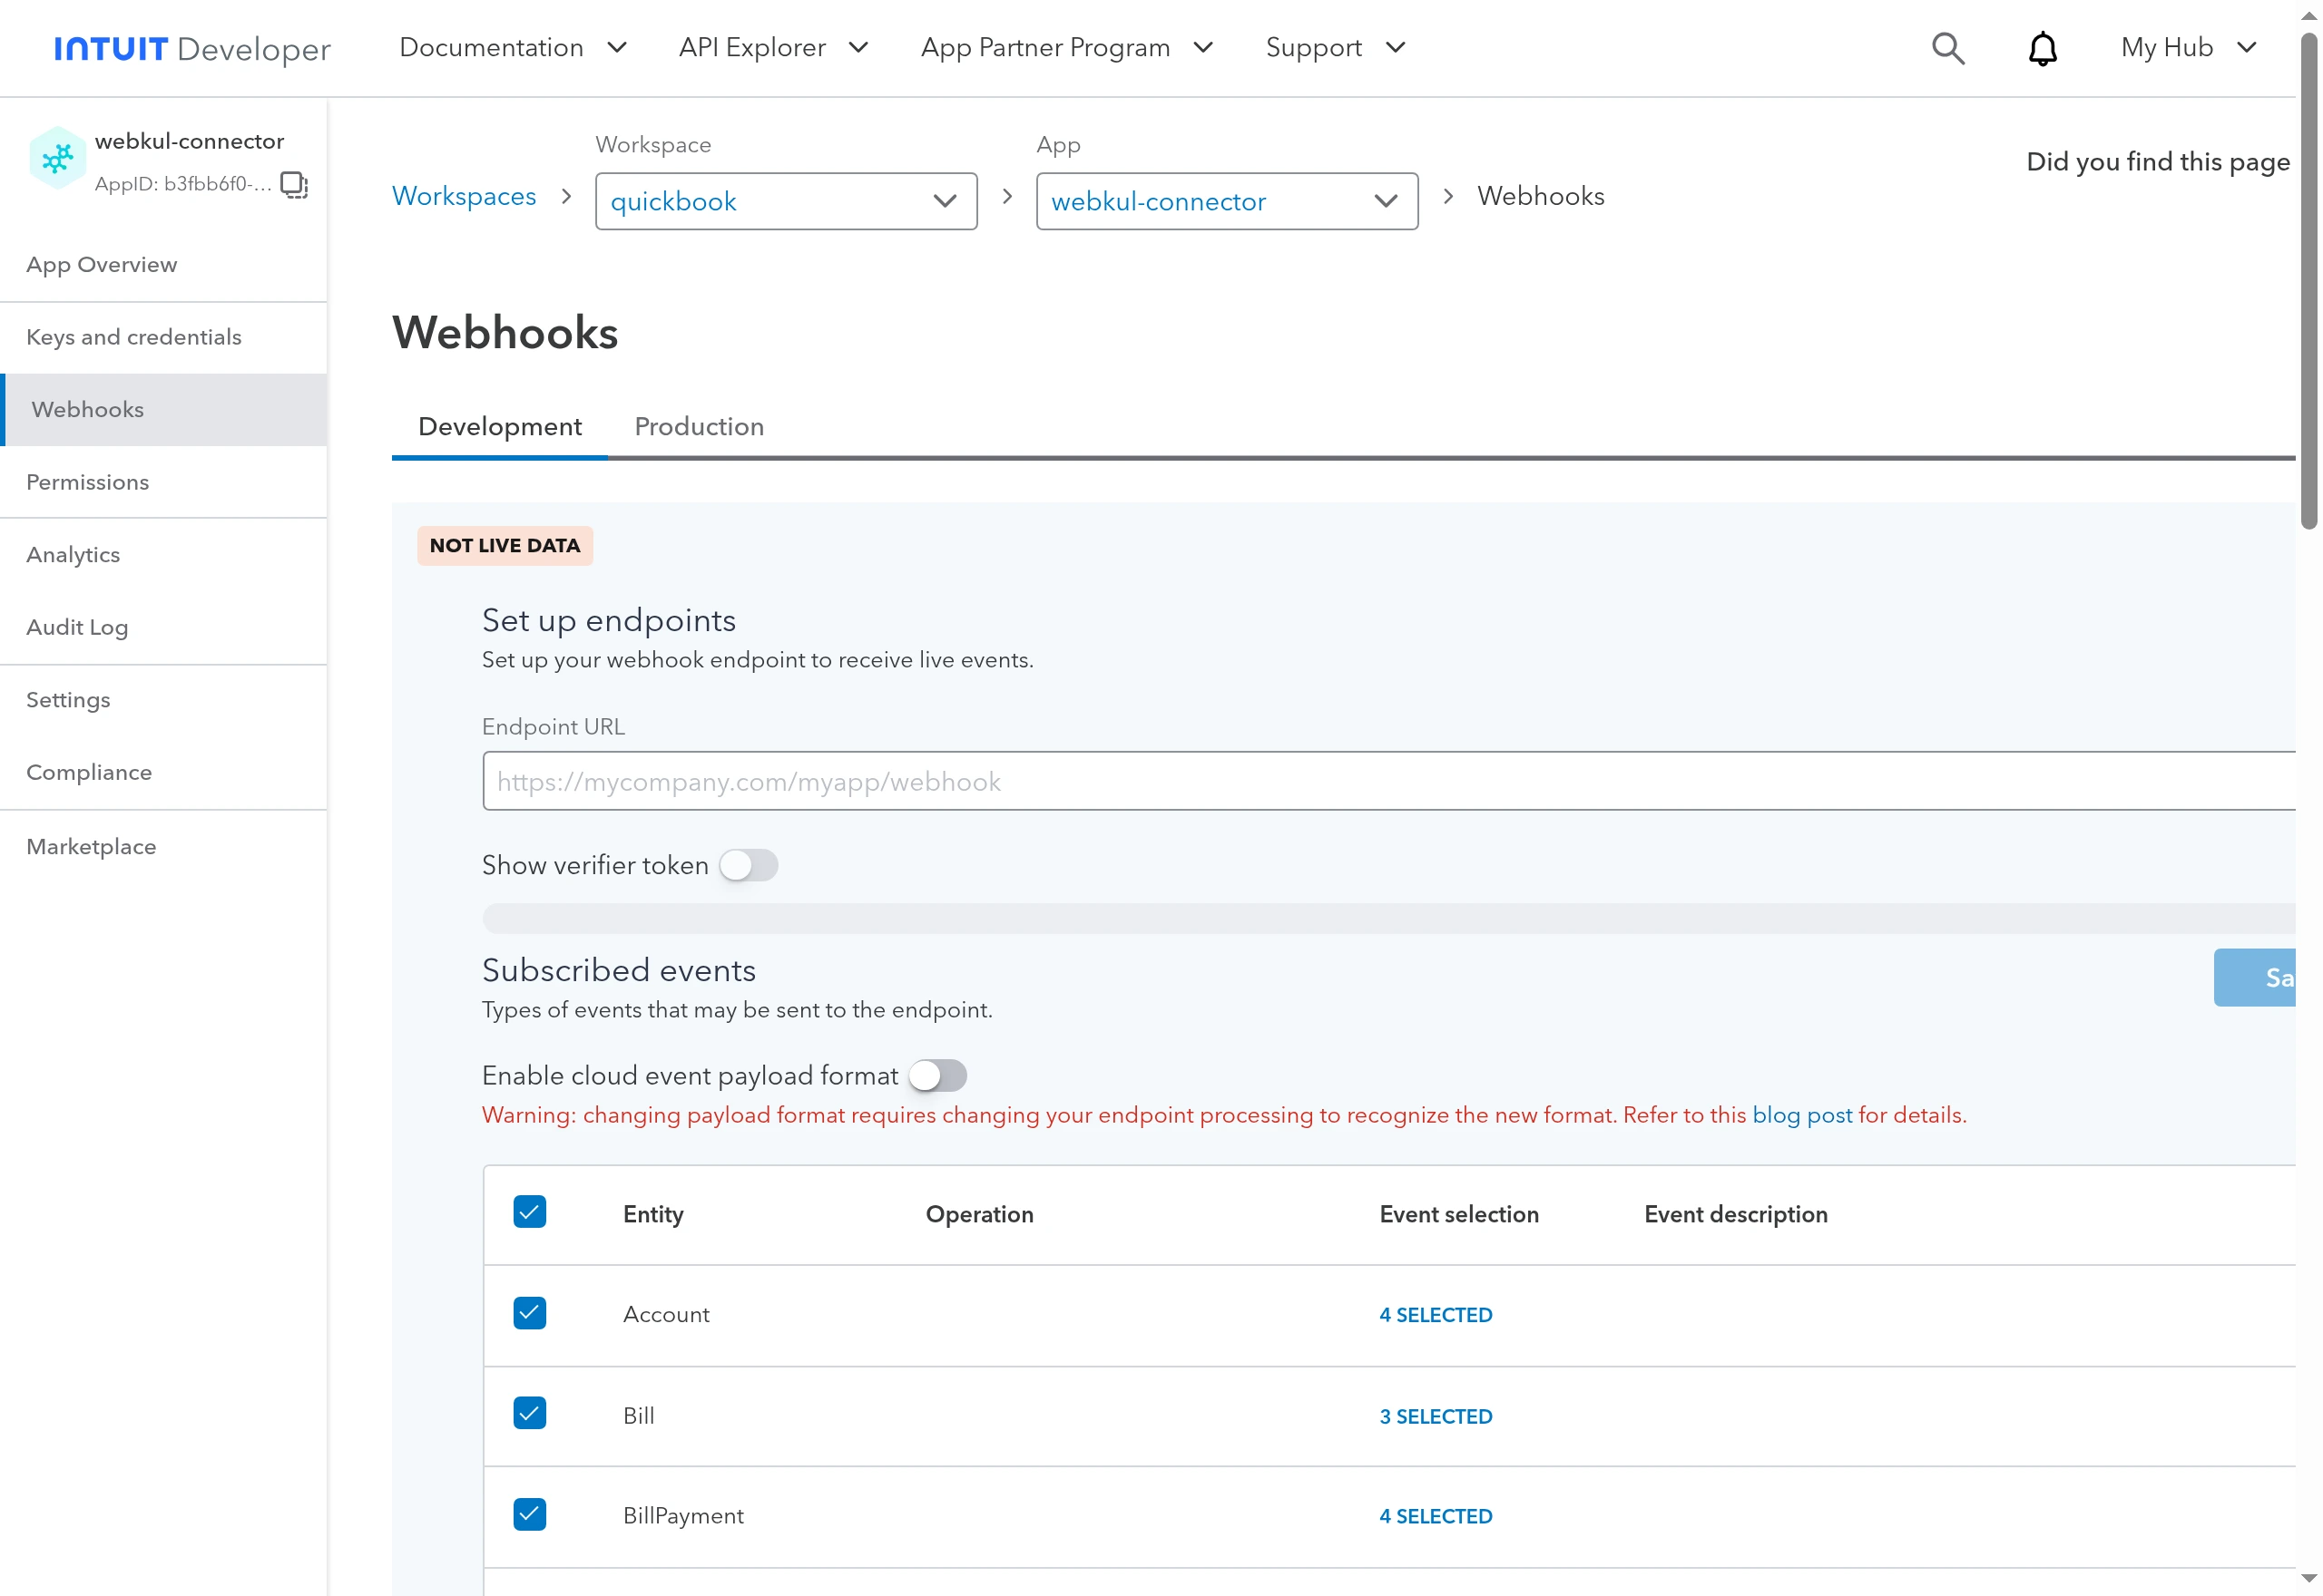Image resolution: width=2323 pixels, height=1596 pixels.
Task: Open the Workspace quickbook dropdown
Action: point(787,201)
